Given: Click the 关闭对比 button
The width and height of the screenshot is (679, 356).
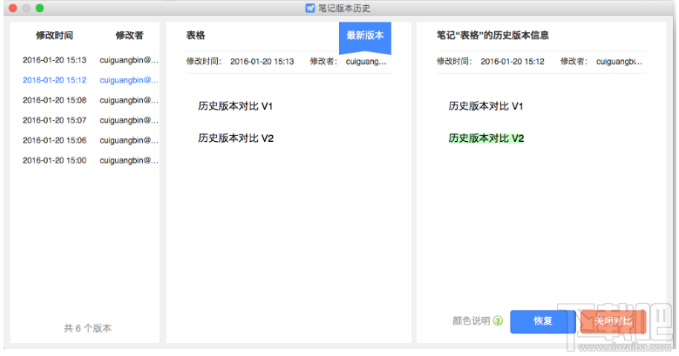Looking at the screenshot, I should point(613,321).
